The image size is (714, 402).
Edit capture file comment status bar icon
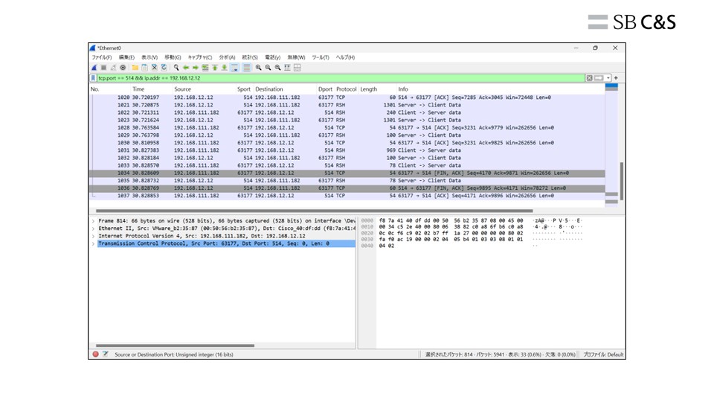tap(105, 354)
